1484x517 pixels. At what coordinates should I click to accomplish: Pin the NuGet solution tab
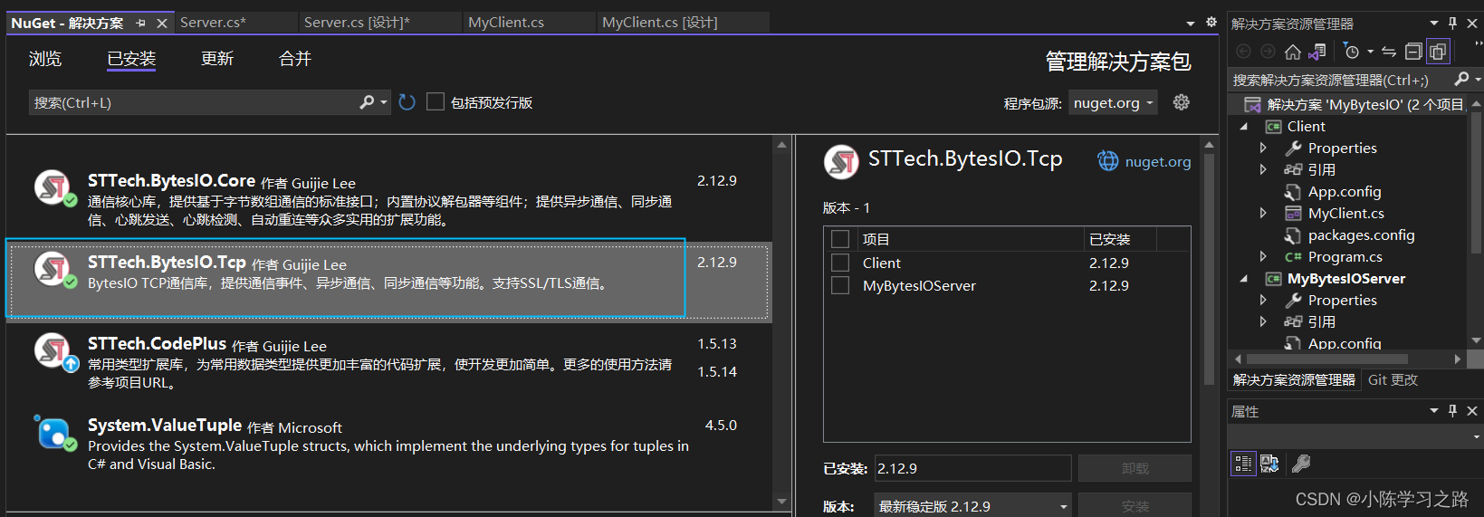(x=140, y=23)
